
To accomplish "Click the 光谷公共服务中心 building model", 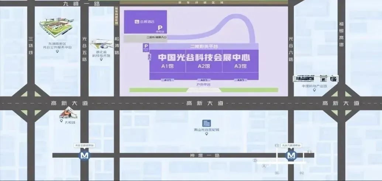I will click(x=56, y=27).
